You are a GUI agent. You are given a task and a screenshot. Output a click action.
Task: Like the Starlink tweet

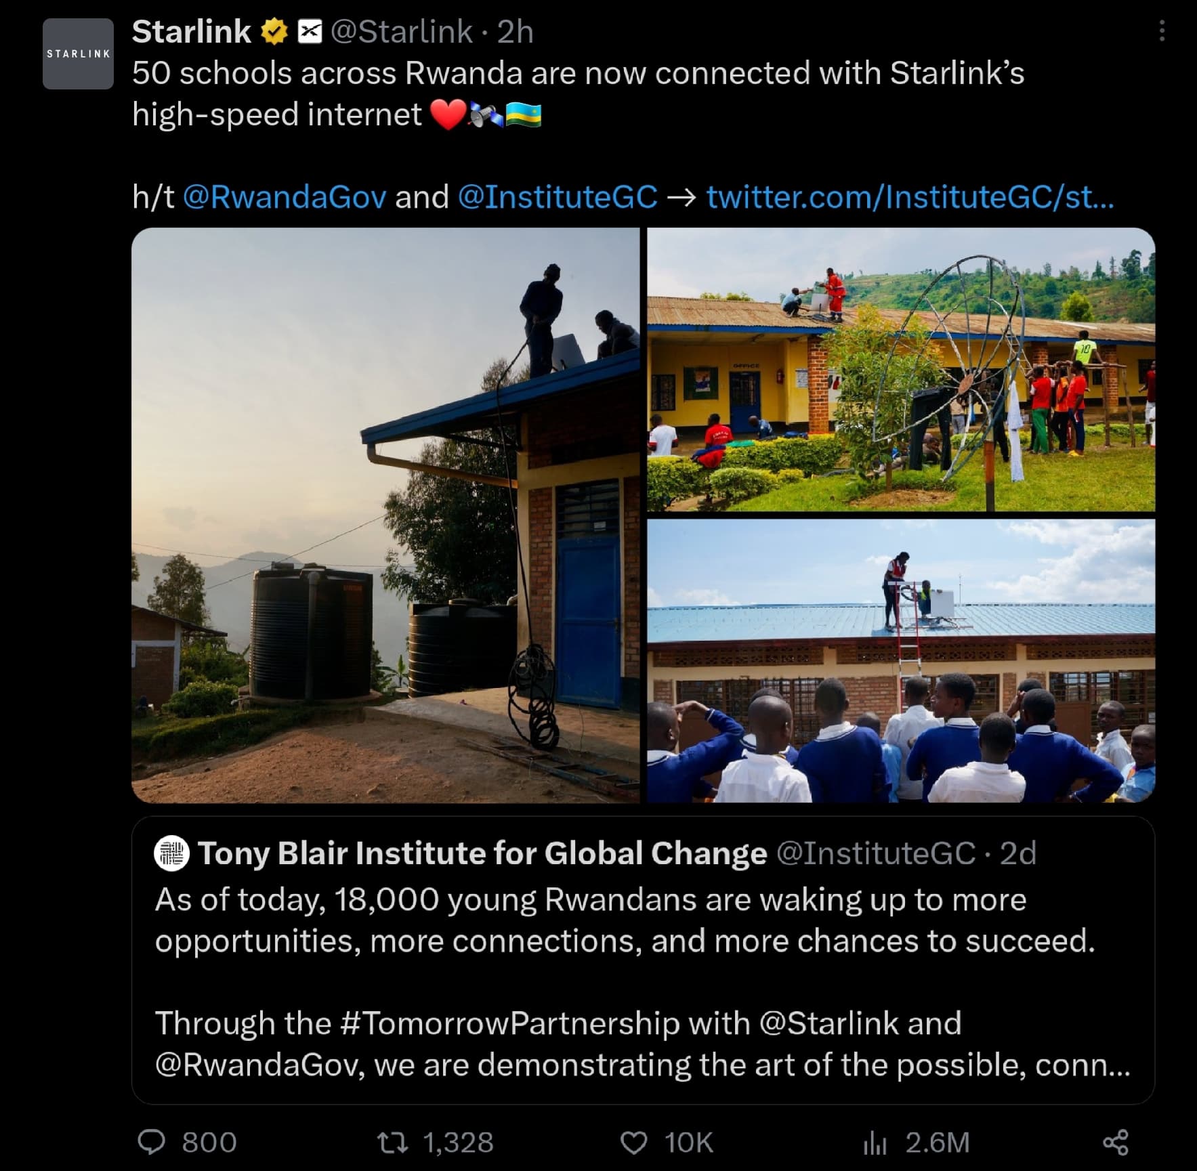point(634,1143)
